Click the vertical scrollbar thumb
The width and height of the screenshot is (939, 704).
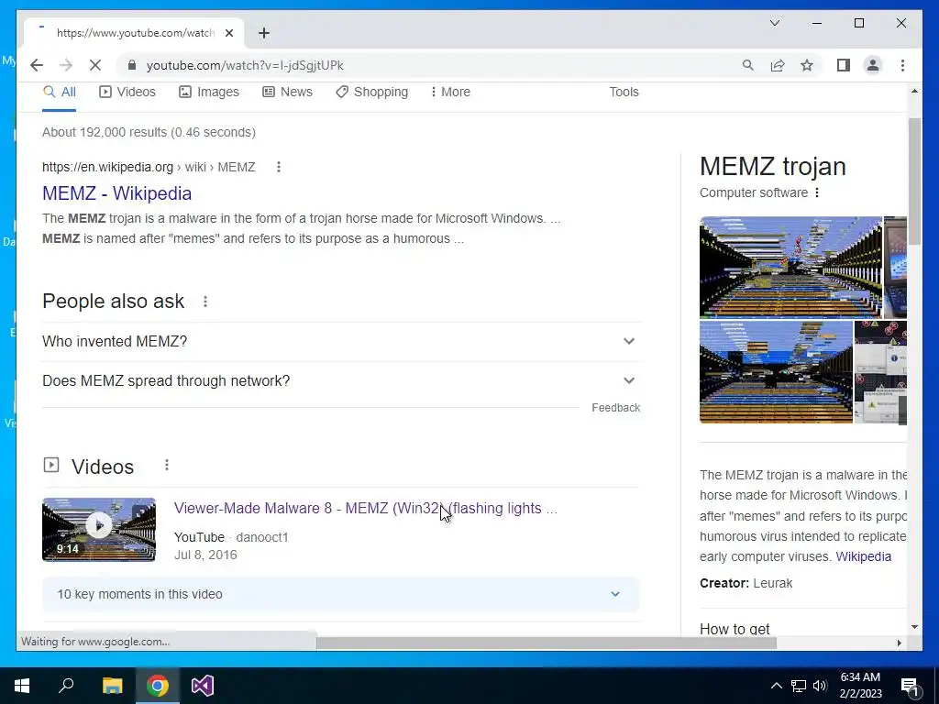tap(914, 181)
